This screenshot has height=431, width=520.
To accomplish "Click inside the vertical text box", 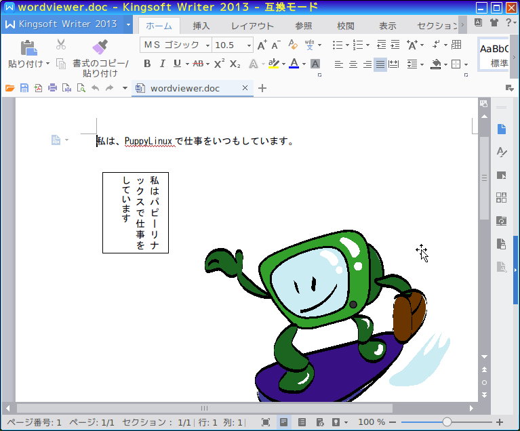I will point(136,213).
